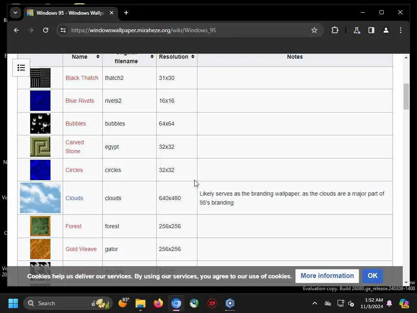Click the Clouds thumbnail image
417x313 pixels.
point(40,198)
